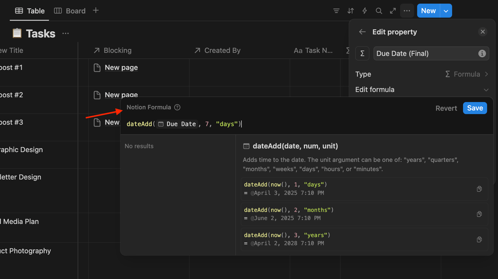Save the formula
Image resolution: width=498 pixels, height=279 pixels.
tap(475, 108)
